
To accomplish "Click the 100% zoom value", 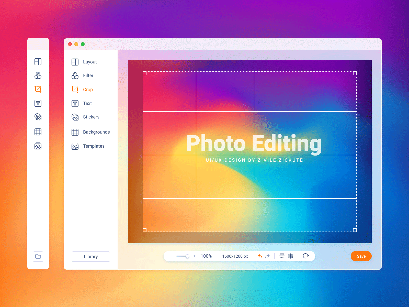I will (206, 256).
